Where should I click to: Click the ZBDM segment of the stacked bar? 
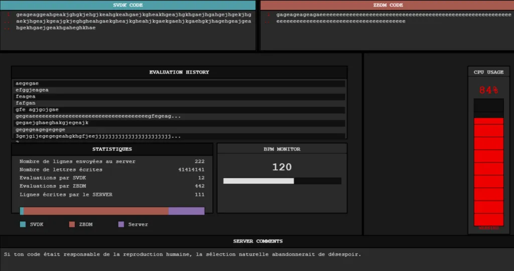[x=95, y=211]
